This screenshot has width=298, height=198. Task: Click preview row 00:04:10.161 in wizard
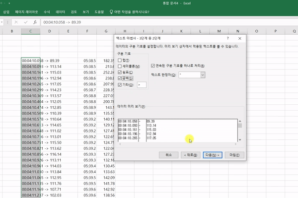128,130
